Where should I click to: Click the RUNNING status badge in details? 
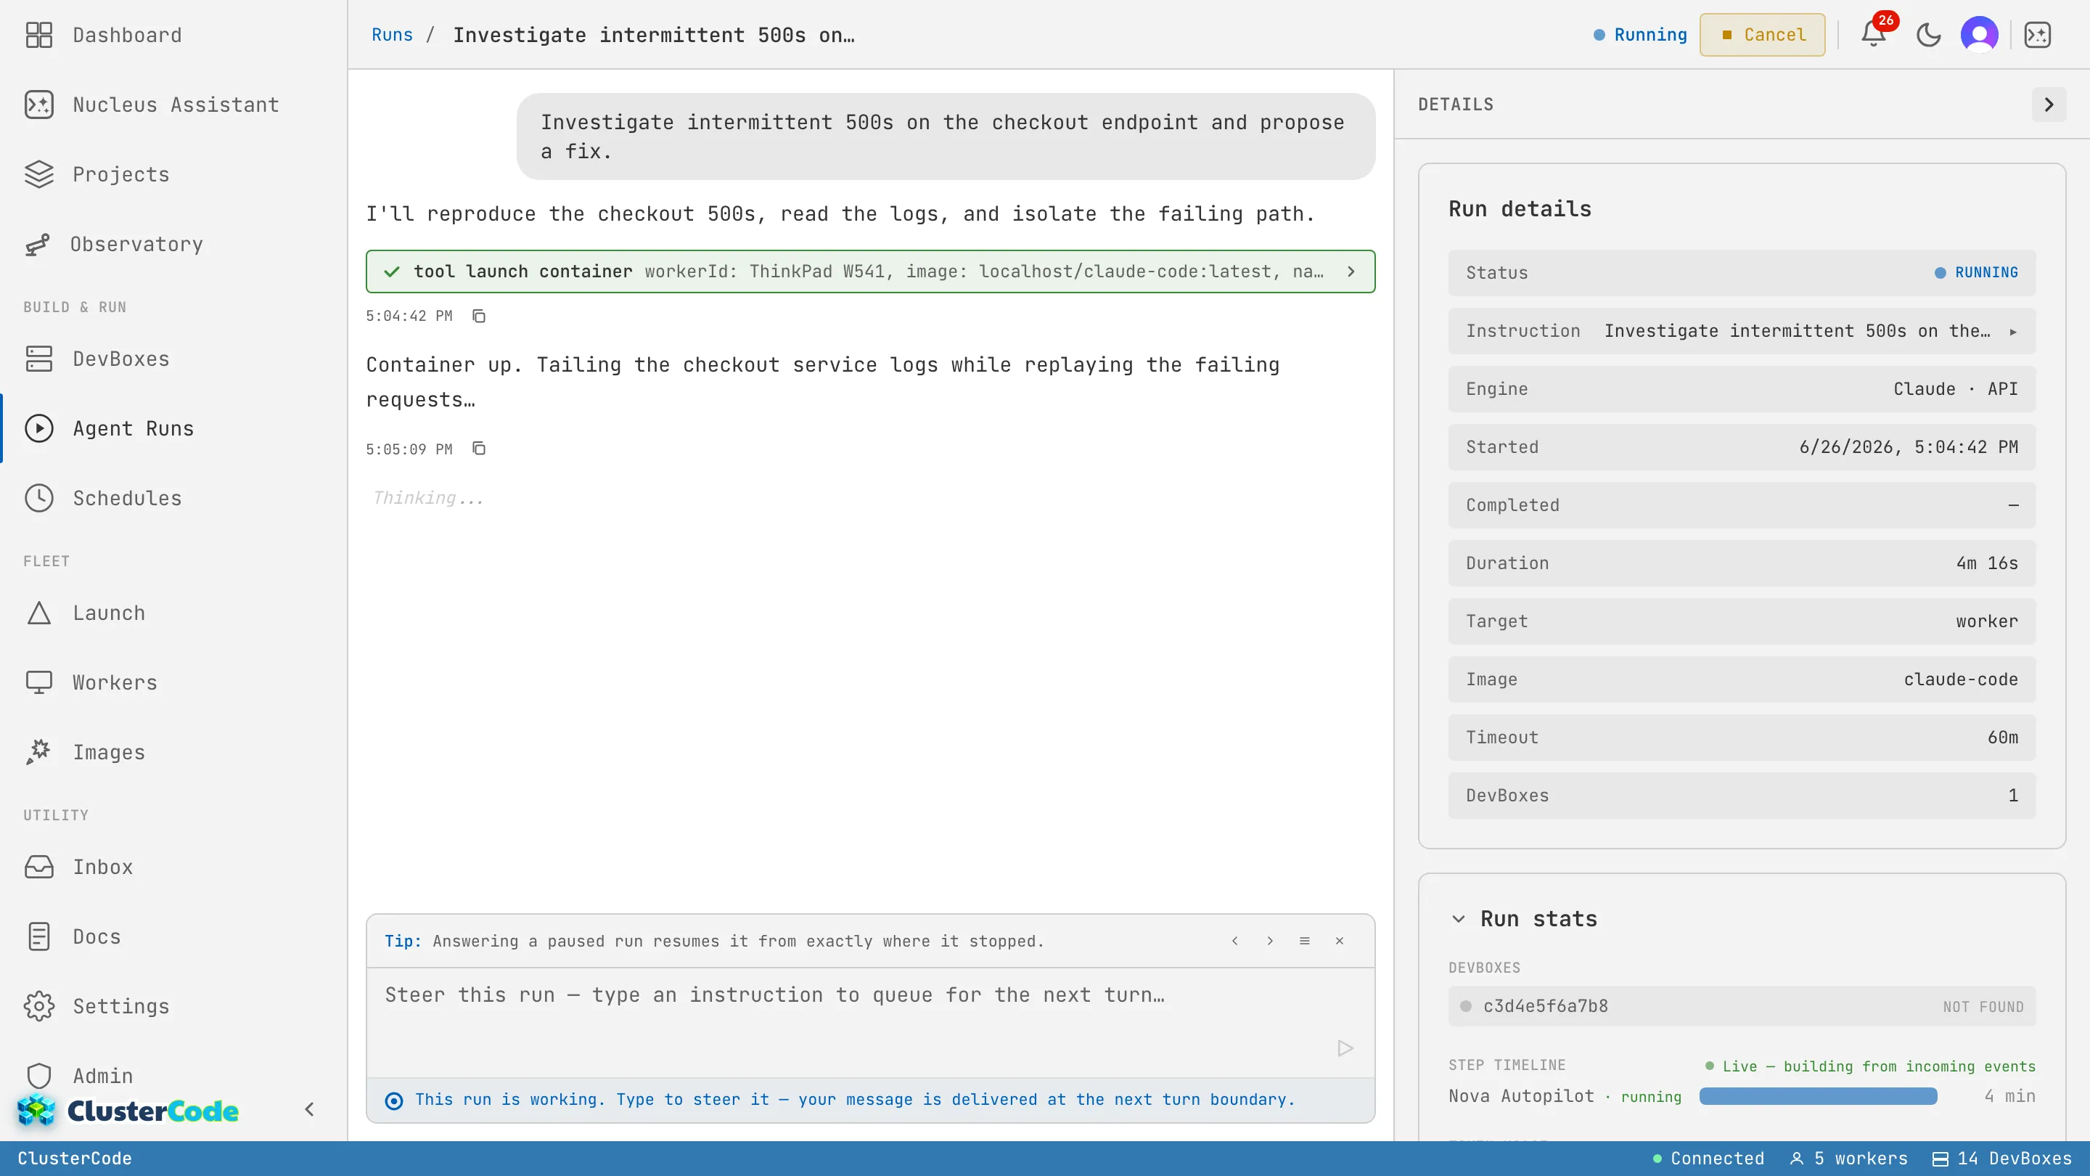(1975, 273)
